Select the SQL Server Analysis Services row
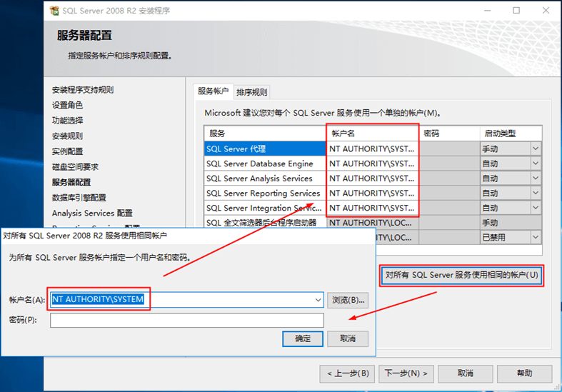Viewport: 562px width, 392px height. (x=265, y=178)
